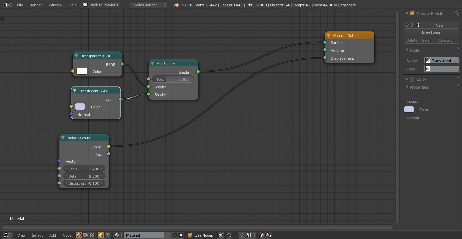Collapse the Mix Shader node
The image size is (462, 239).
tap(152, 64)
